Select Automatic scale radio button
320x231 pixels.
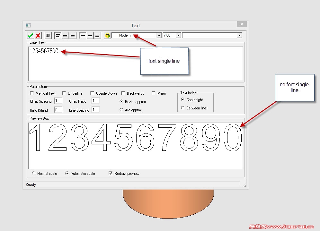click(67, 173)
